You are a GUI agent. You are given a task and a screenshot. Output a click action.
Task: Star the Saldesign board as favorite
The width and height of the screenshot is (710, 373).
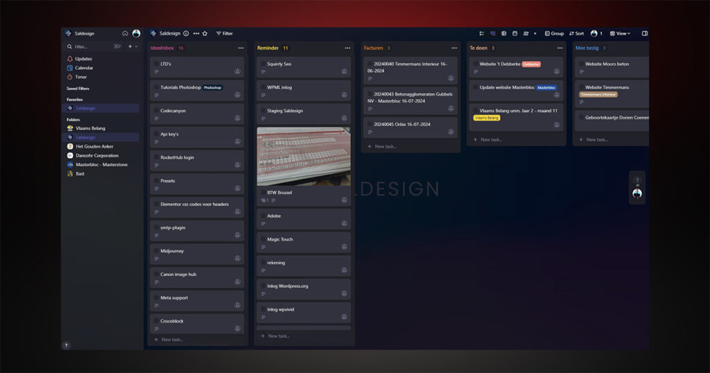[205, 33]
